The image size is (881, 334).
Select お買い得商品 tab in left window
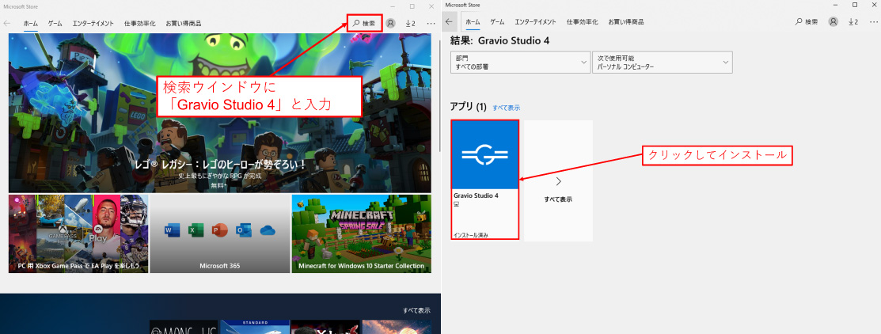pyautogui.click(x=183, y=24)
